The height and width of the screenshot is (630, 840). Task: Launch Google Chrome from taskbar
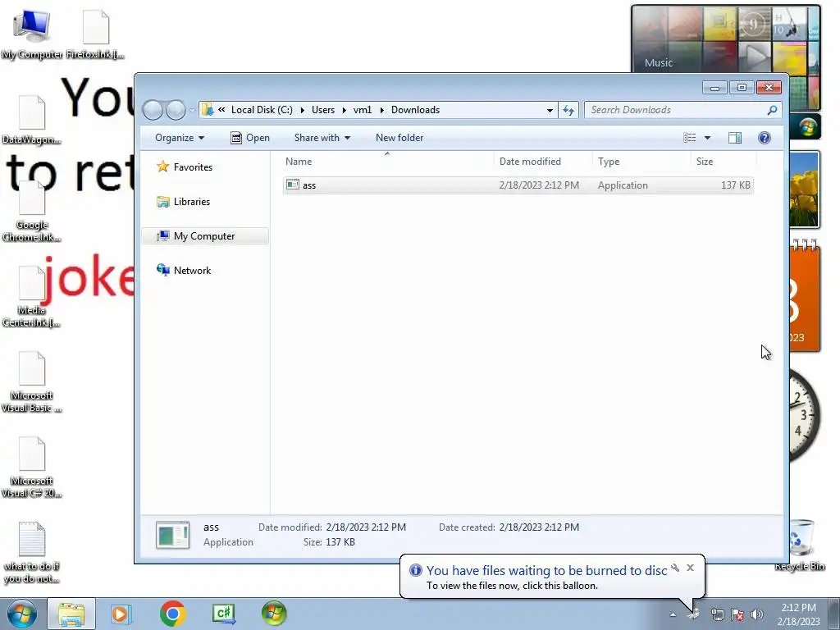coord(172,614)
